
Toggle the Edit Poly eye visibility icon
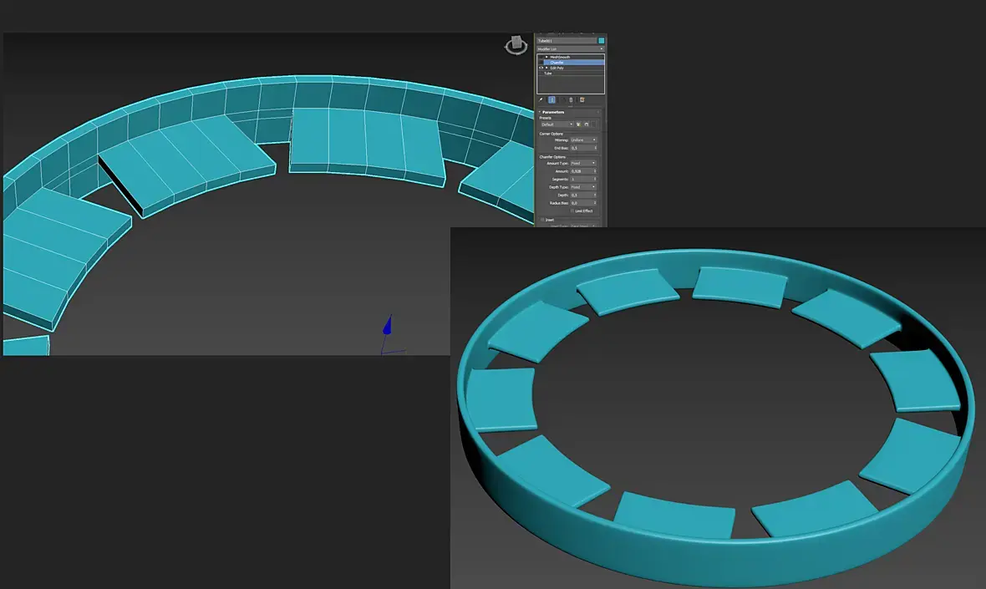click(541, 68)
